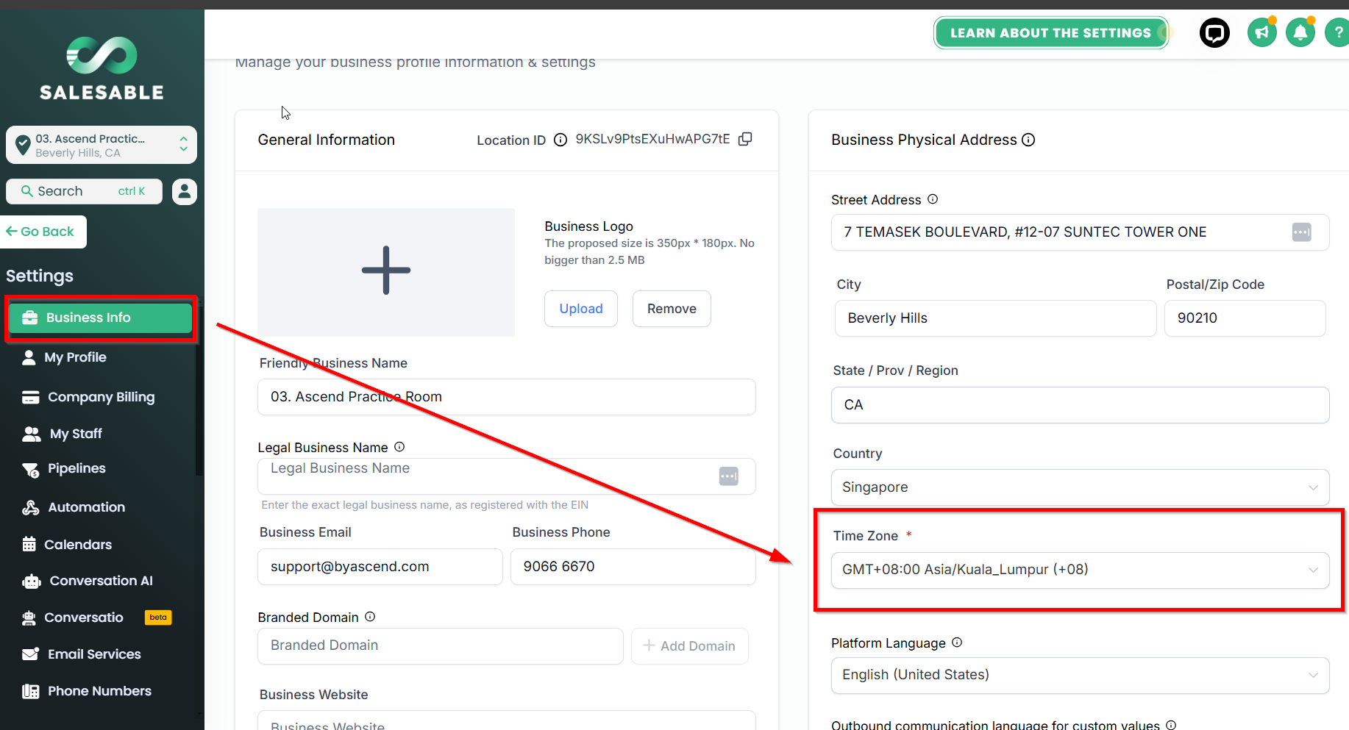
Task: Open the user profile avatar icon
Action: tap(185, 191)
